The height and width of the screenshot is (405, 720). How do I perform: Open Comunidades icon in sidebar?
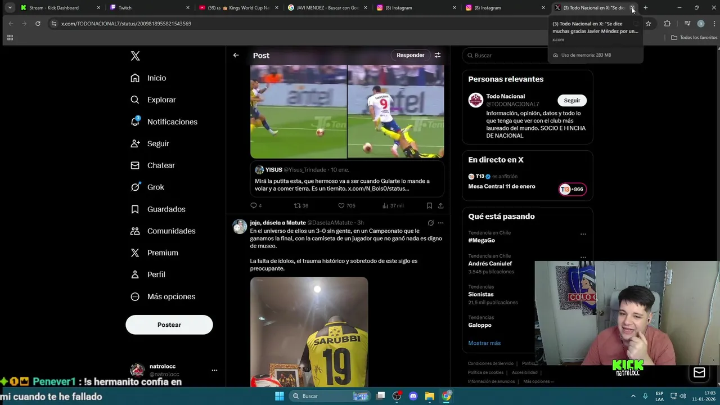[135, 231]
